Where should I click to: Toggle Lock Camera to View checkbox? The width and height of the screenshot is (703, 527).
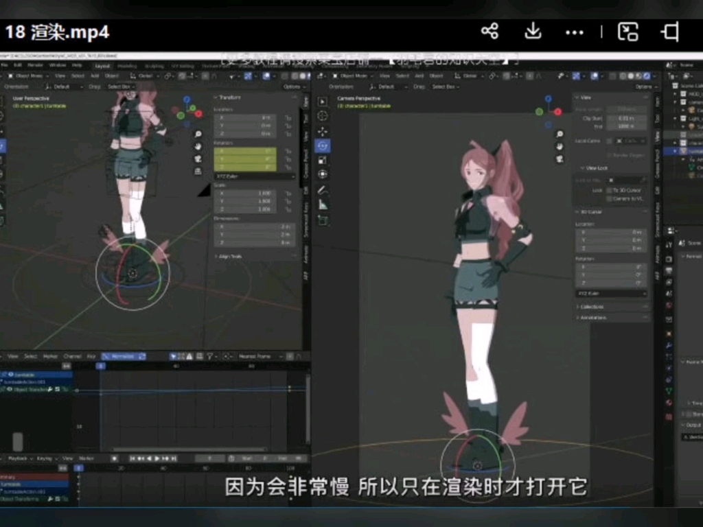point(609,198)
